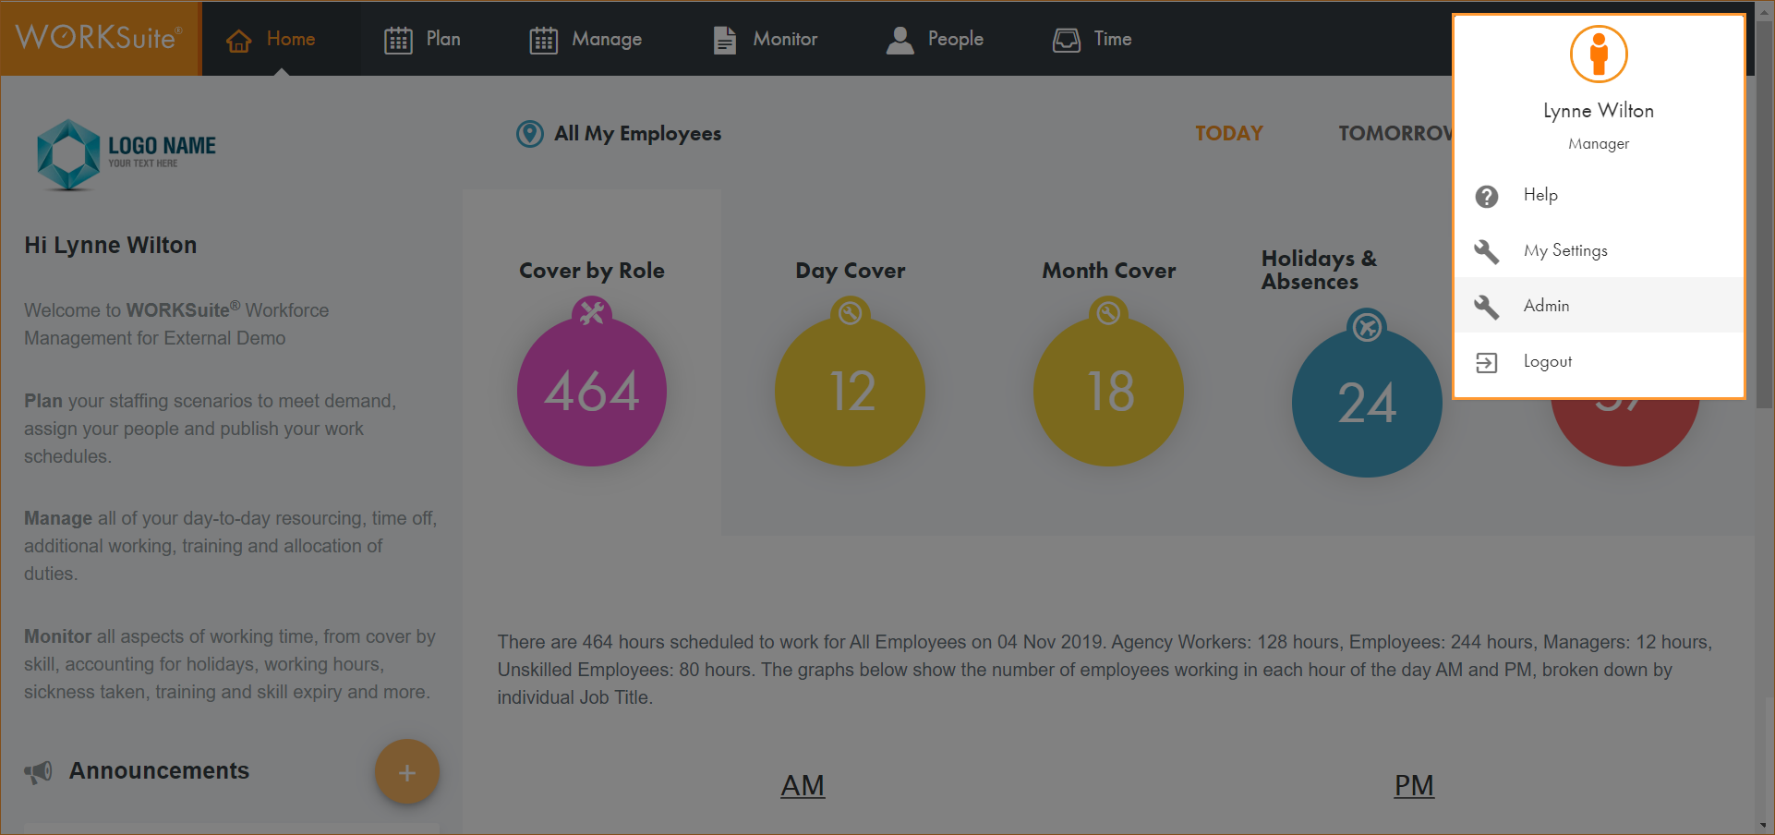Screen dimensions: 1775x835
Task: Click the Logout arrow icon
Action: (1486, 362)
